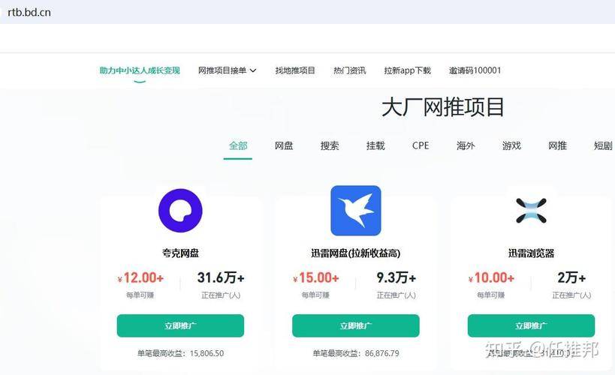
Task: Switch to the 网推 category tab
Action: click(x=557, y=145)
